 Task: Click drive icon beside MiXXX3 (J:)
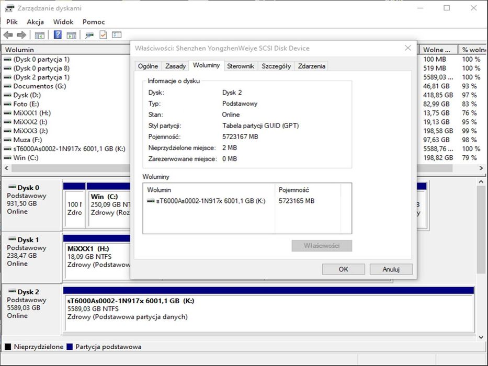(x=7, y=131)
